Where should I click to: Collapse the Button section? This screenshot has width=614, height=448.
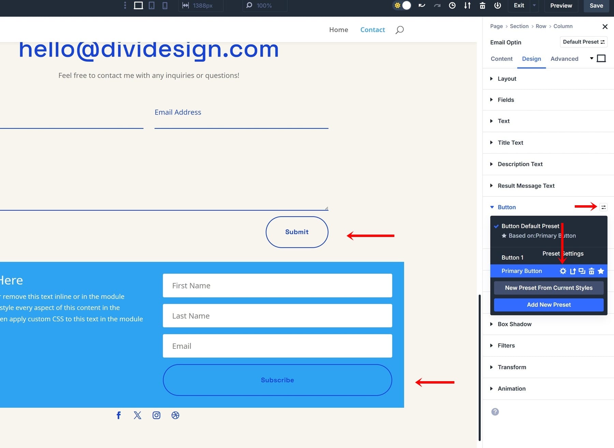[506, 207]
